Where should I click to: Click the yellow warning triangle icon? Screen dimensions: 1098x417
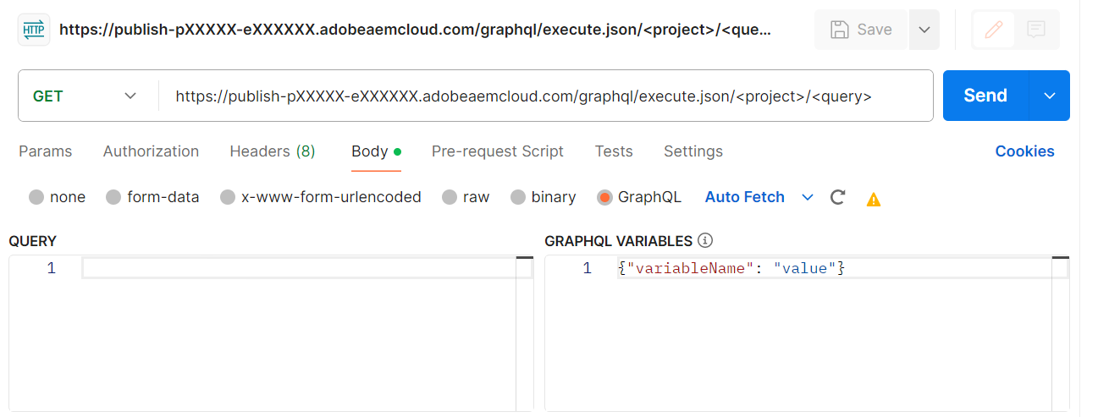point(874,199)
